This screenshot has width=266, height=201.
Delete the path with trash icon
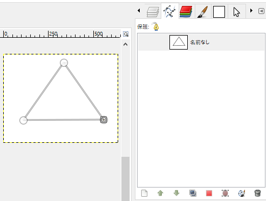coord(257,193)
